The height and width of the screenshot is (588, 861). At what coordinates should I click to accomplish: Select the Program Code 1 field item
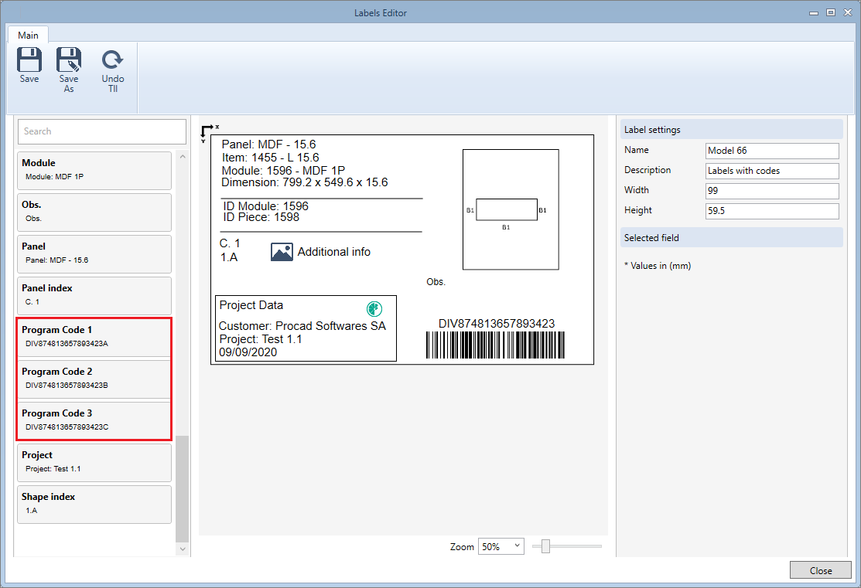[94, 337]
